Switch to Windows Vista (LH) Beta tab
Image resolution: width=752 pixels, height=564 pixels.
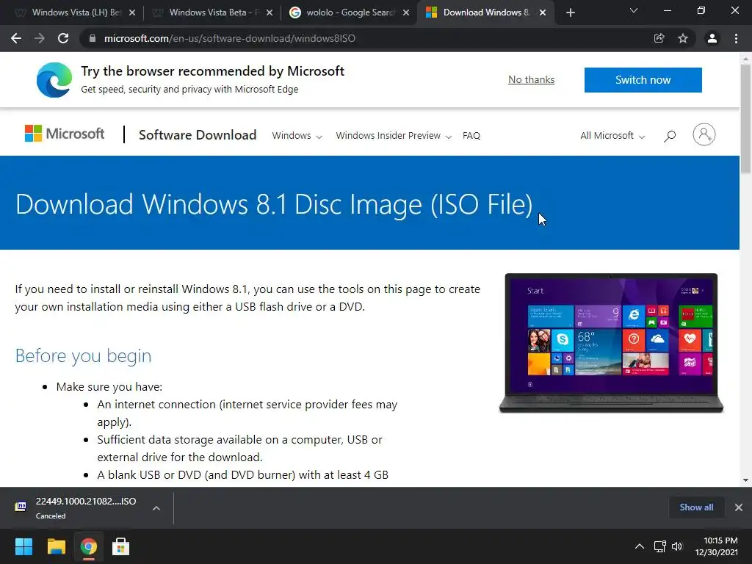coord(76,12)
